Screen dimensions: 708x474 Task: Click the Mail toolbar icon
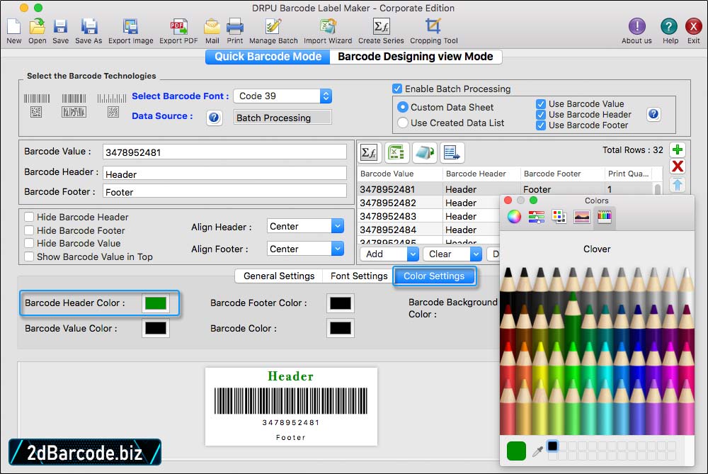tap(212, 30)
